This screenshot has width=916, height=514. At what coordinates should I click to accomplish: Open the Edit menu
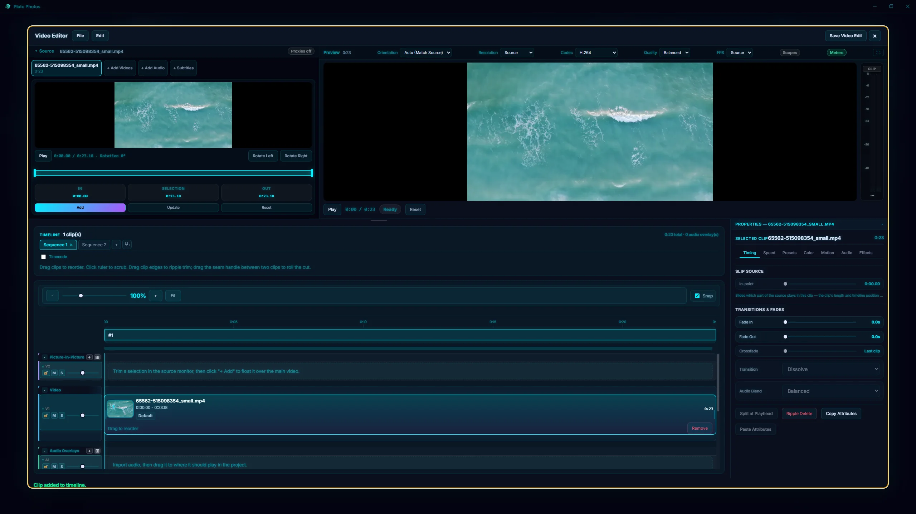click(x=100, y=36)
